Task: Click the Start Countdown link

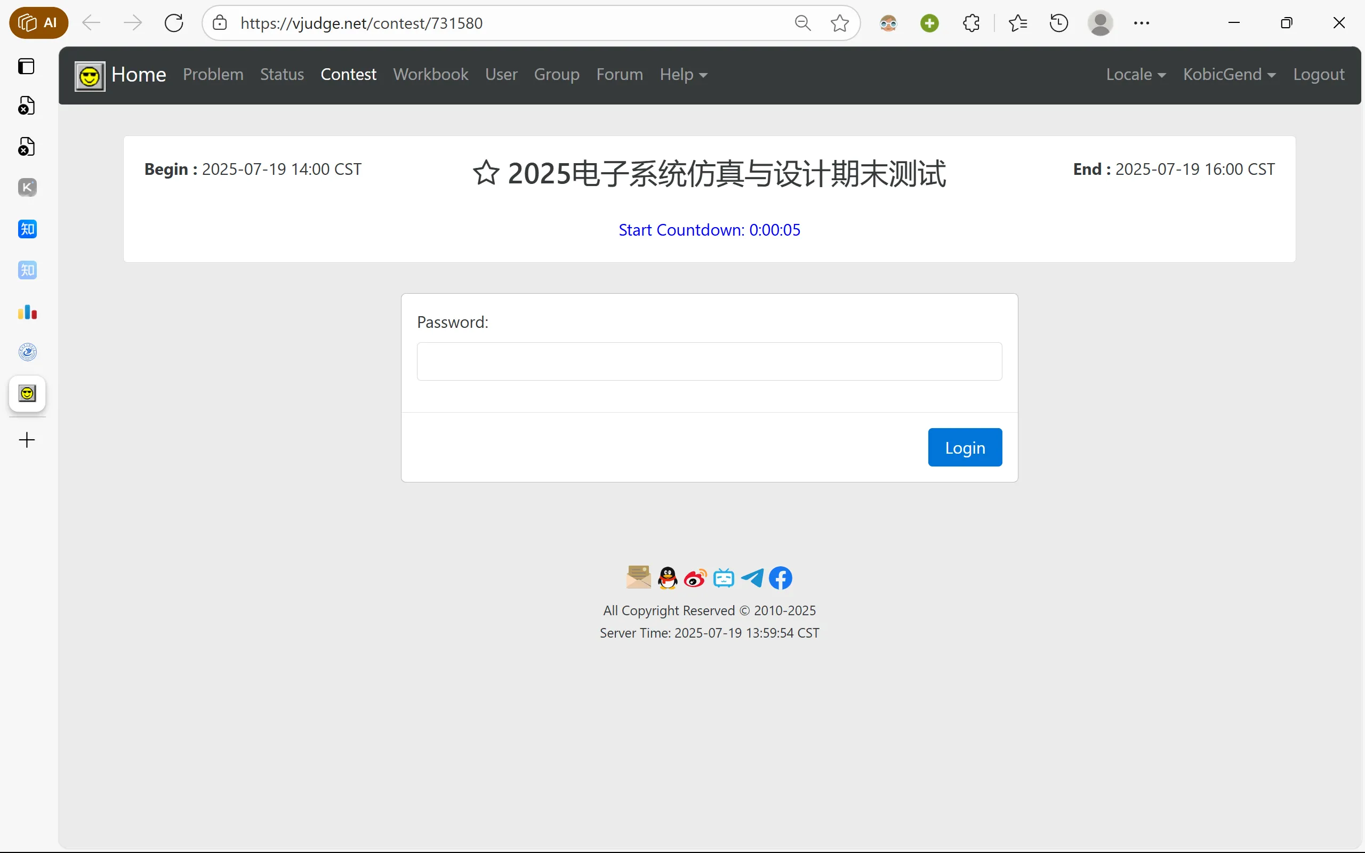Action: pyautogui.click(x=709, y=230)
